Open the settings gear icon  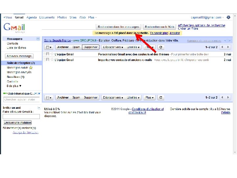point(228,17)
